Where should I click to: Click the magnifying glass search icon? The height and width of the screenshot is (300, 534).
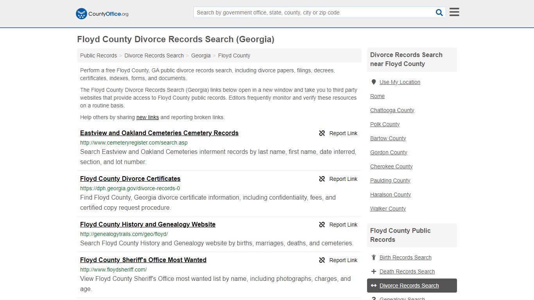439,12
